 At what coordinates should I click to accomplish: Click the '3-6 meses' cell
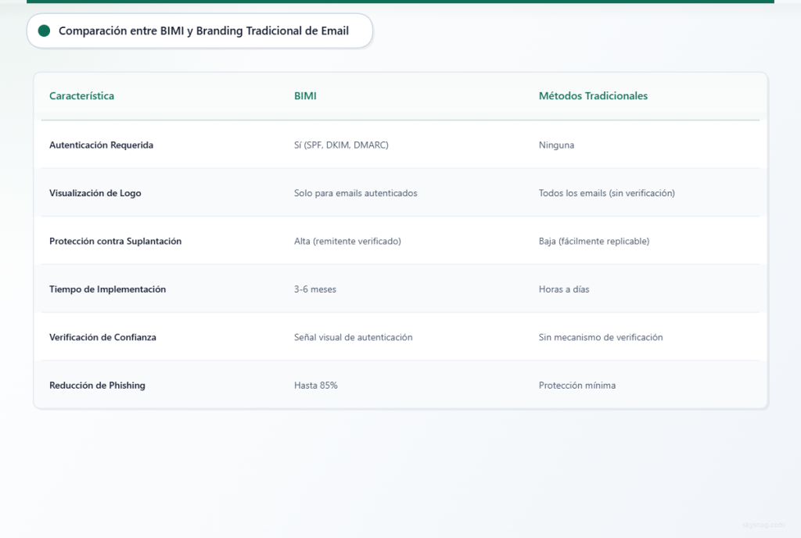point(314,289)
